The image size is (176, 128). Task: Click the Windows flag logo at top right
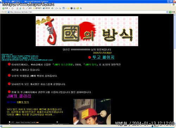coord(174,5)
